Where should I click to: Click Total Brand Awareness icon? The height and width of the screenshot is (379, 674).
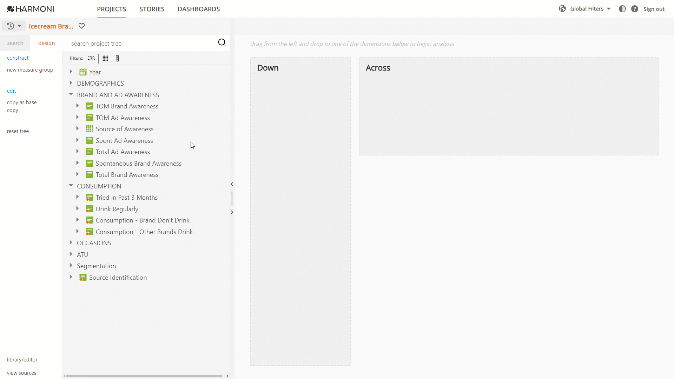[x=90, y=175]
